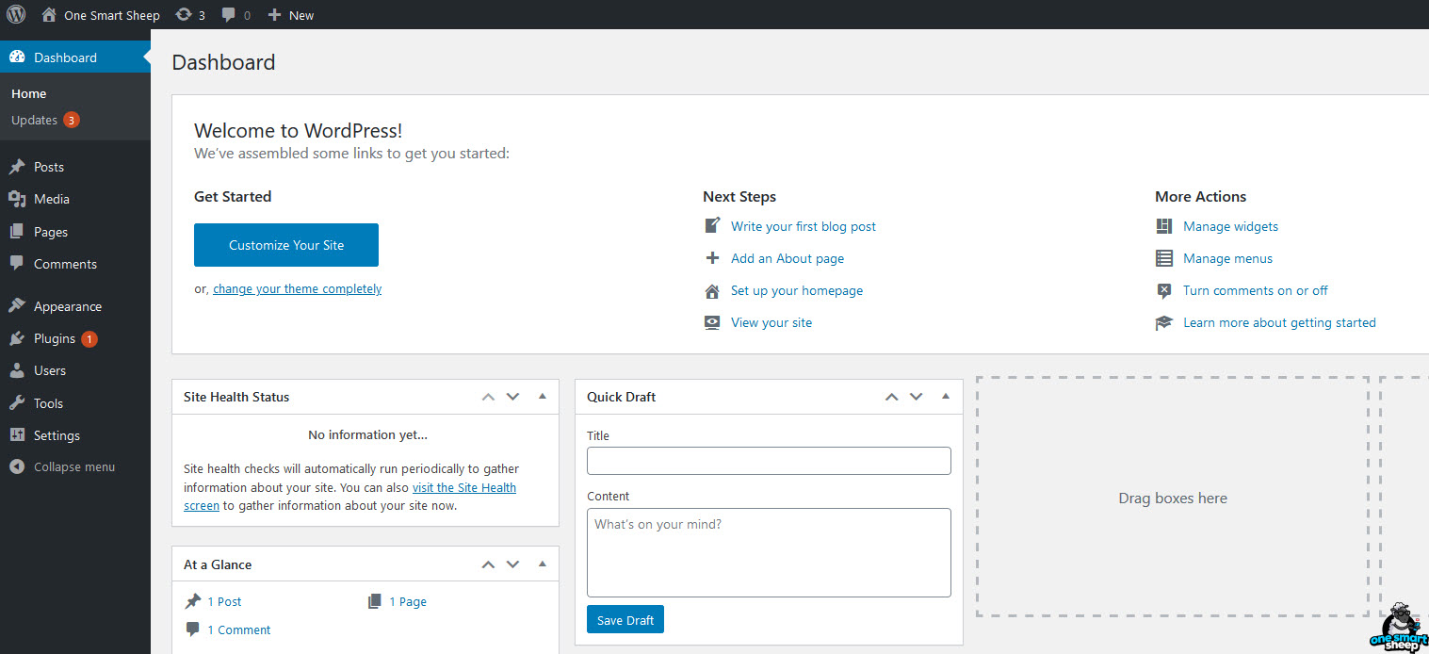Click the Appearance brush icon in sidebar
The height and width of the screenshot is (654, 1429).
[17, 306]
